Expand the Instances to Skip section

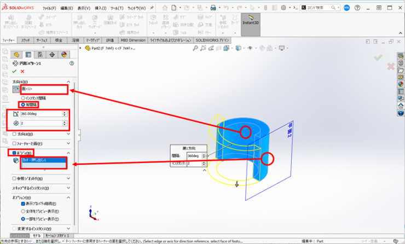click(68, 188)
